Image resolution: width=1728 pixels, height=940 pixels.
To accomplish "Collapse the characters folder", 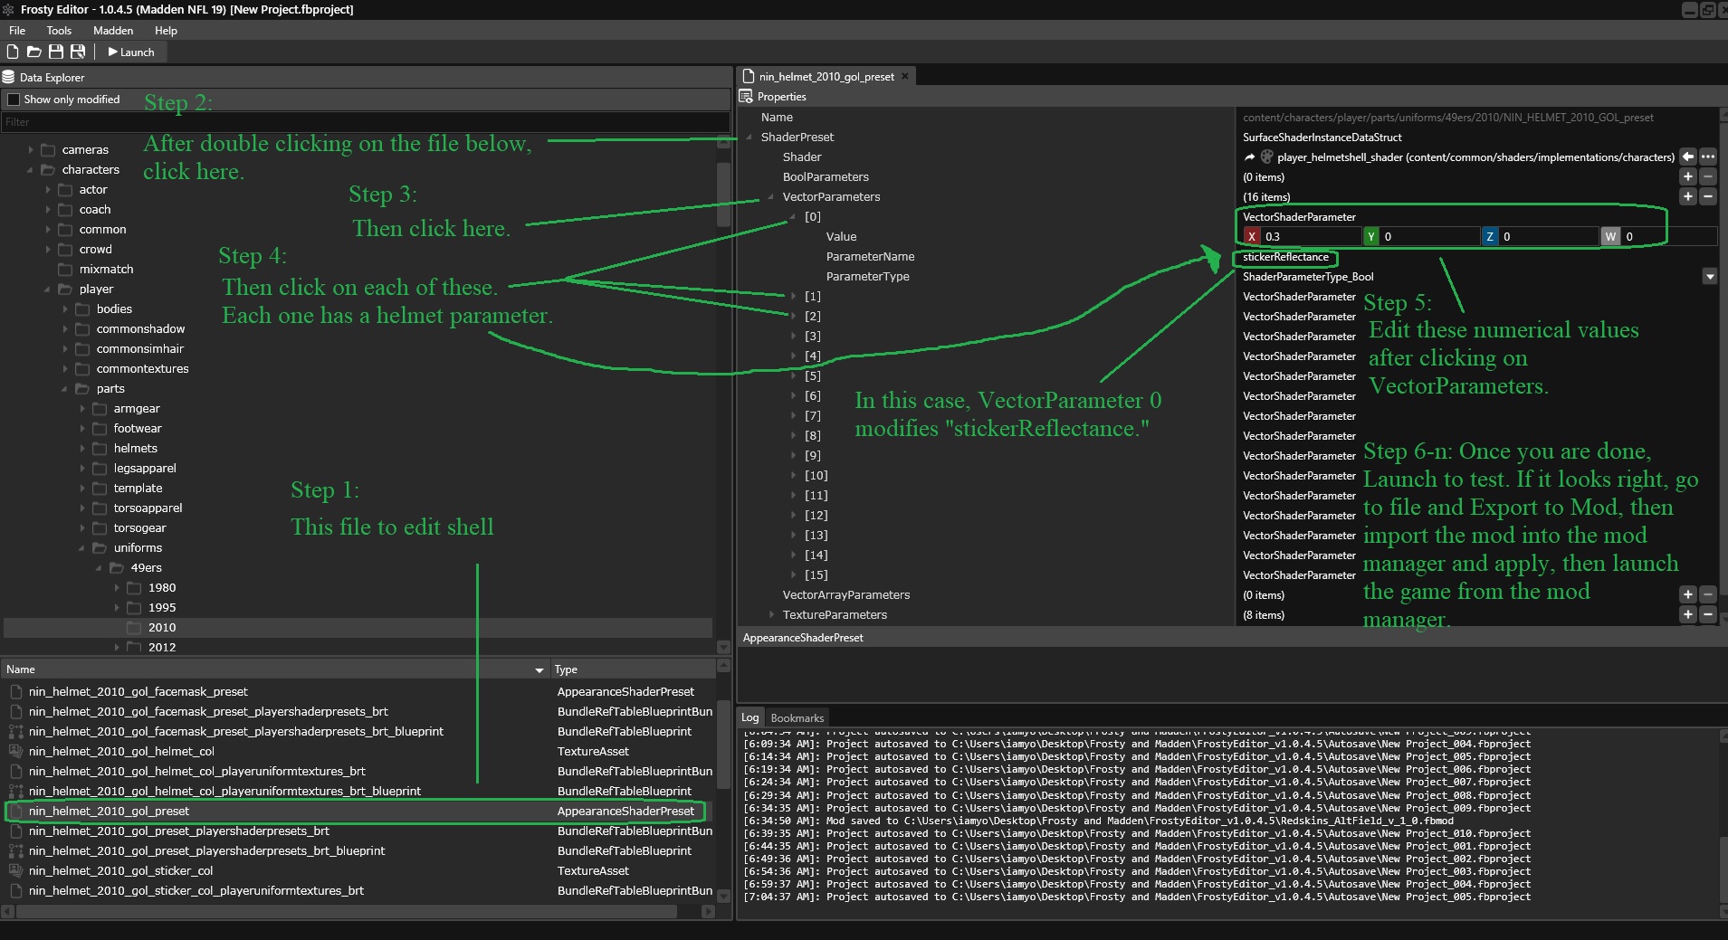I will click(x=31, y=169).
